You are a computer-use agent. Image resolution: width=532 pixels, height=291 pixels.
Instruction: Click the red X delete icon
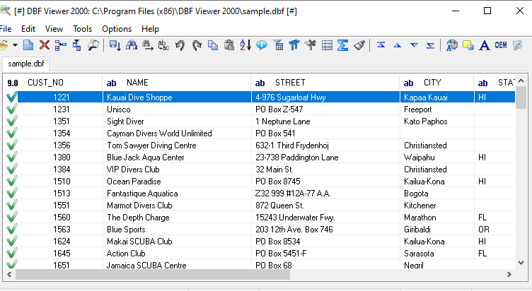pyautogui.click(x=45, y=45)
